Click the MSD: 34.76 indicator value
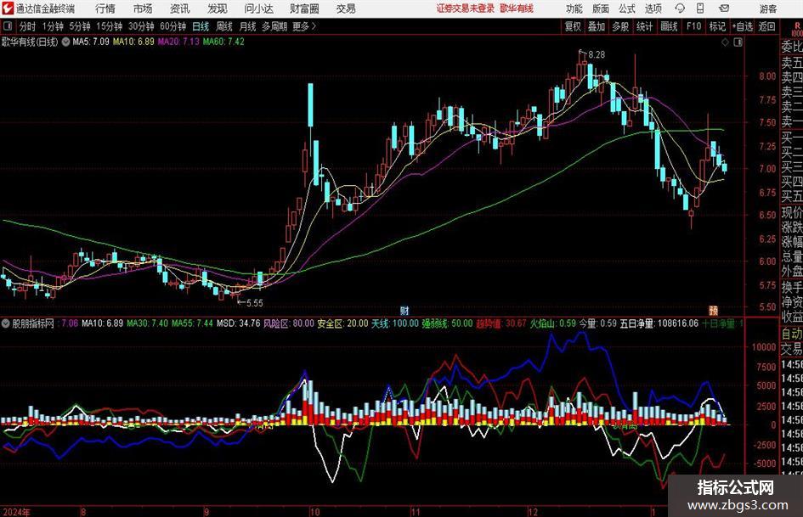The image size is (803, 517). point(239,323)
